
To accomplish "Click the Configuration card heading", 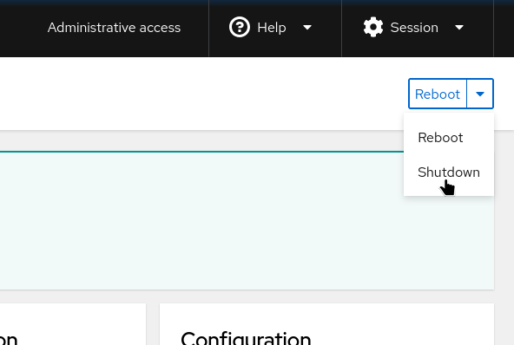I will 246,338.
